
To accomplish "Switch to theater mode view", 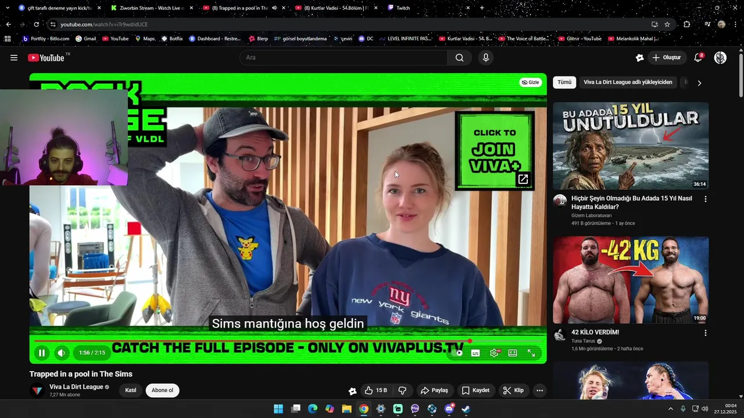I will coord(513,352).
